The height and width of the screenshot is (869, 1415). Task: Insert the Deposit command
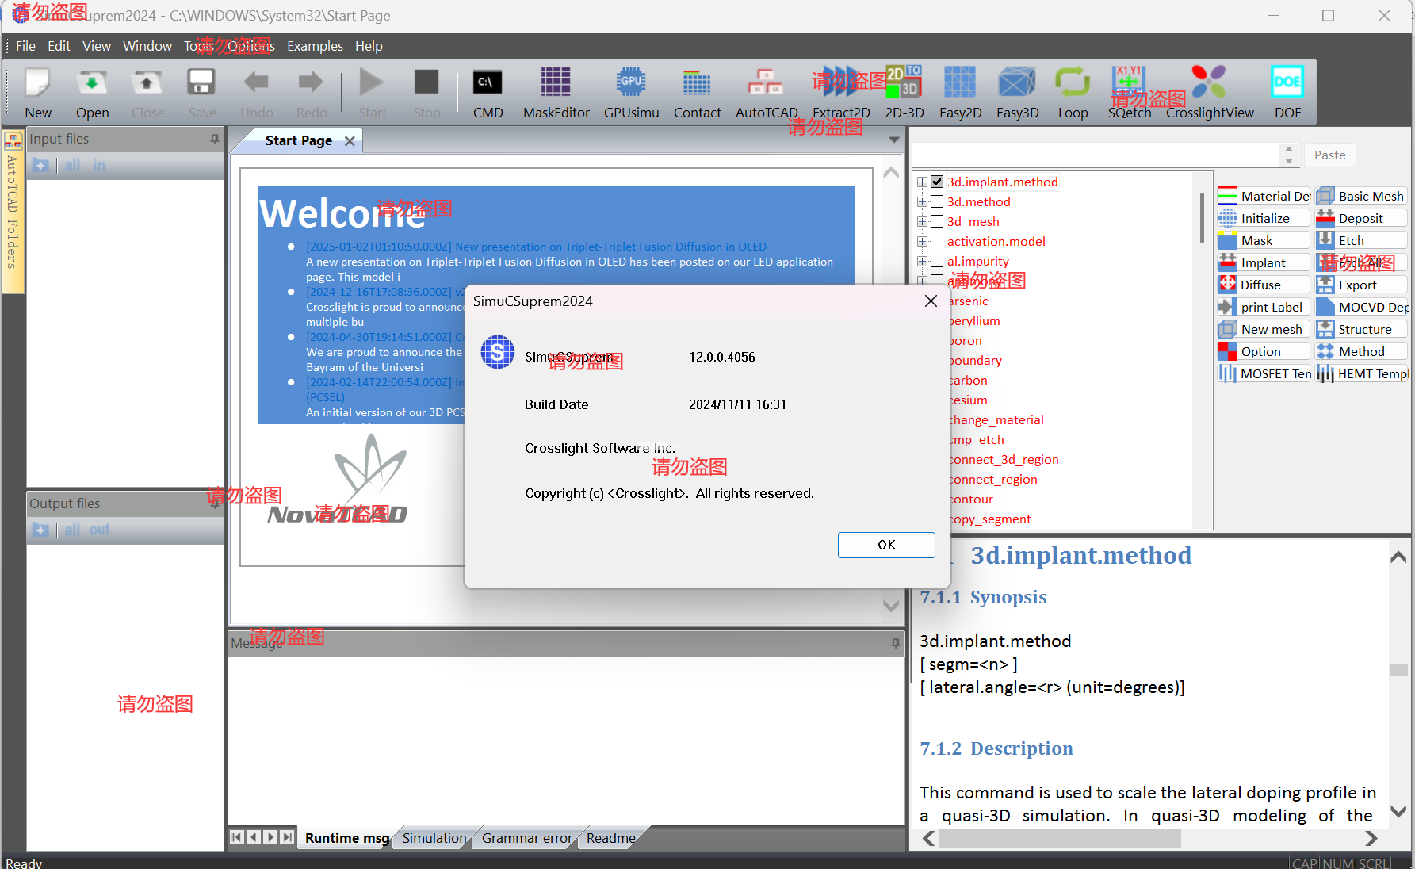[x=1361, y=218]
